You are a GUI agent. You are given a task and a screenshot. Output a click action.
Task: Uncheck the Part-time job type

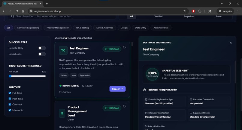[10, 99]
